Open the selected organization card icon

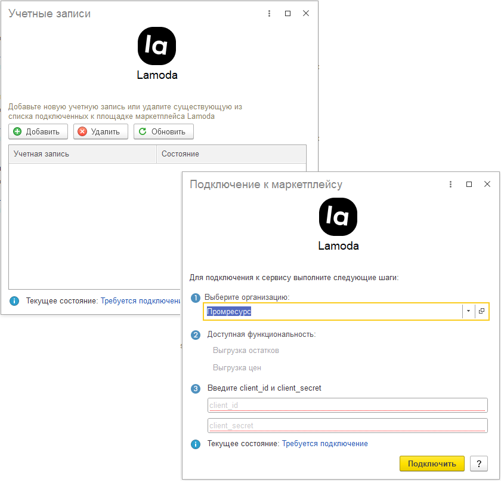point(481,311)
